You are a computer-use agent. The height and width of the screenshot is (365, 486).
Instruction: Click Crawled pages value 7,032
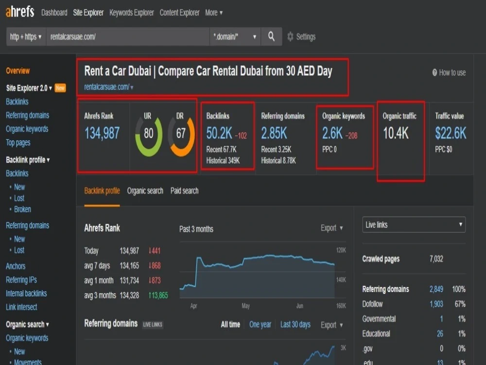[x=436, y=259]
